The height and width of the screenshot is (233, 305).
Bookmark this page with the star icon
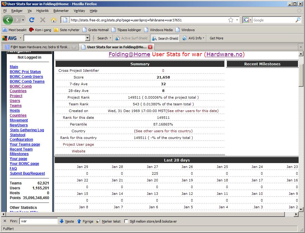pos(231,20)
